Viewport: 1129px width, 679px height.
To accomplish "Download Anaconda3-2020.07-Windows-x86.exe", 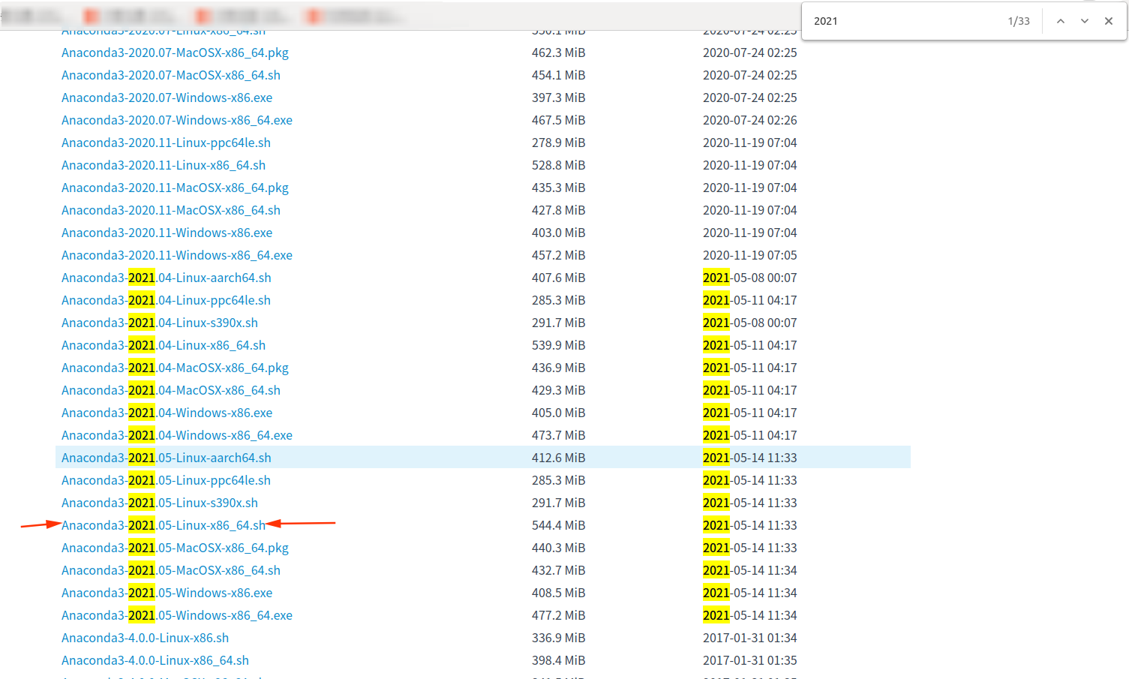I will [167, 98].
